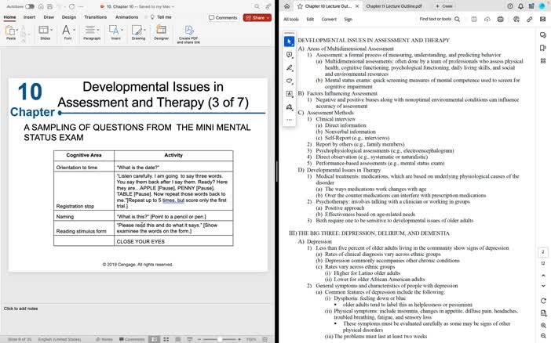Open the Comments button in PowerPoint ribbon
Viewport: 551px width, 343px height.
pos(224,17)
